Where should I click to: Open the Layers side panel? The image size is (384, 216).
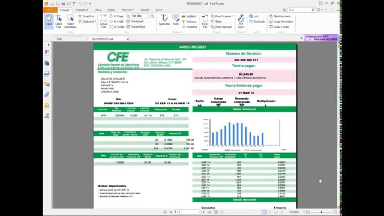(47, 74)
